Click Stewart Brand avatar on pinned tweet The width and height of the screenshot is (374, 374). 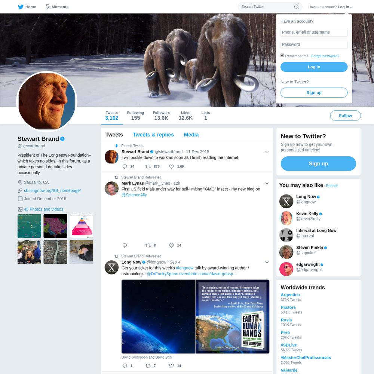111,157
